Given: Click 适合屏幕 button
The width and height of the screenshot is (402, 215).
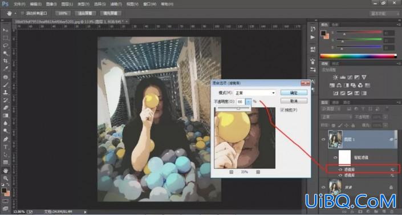Looking at the screenshot, I should click(x=85, y=13).
